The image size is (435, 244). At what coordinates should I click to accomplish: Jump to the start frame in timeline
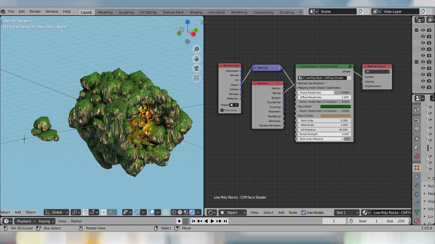click(x=193, y=221)
